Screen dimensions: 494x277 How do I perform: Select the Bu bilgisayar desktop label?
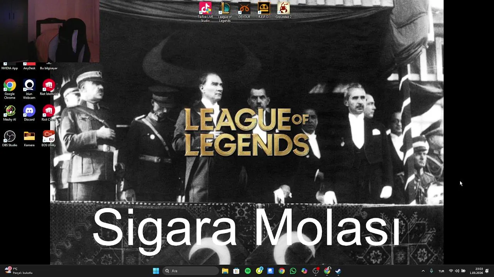(x=49, y=68)
